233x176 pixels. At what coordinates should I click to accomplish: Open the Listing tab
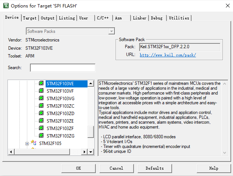tap(67, 18)
